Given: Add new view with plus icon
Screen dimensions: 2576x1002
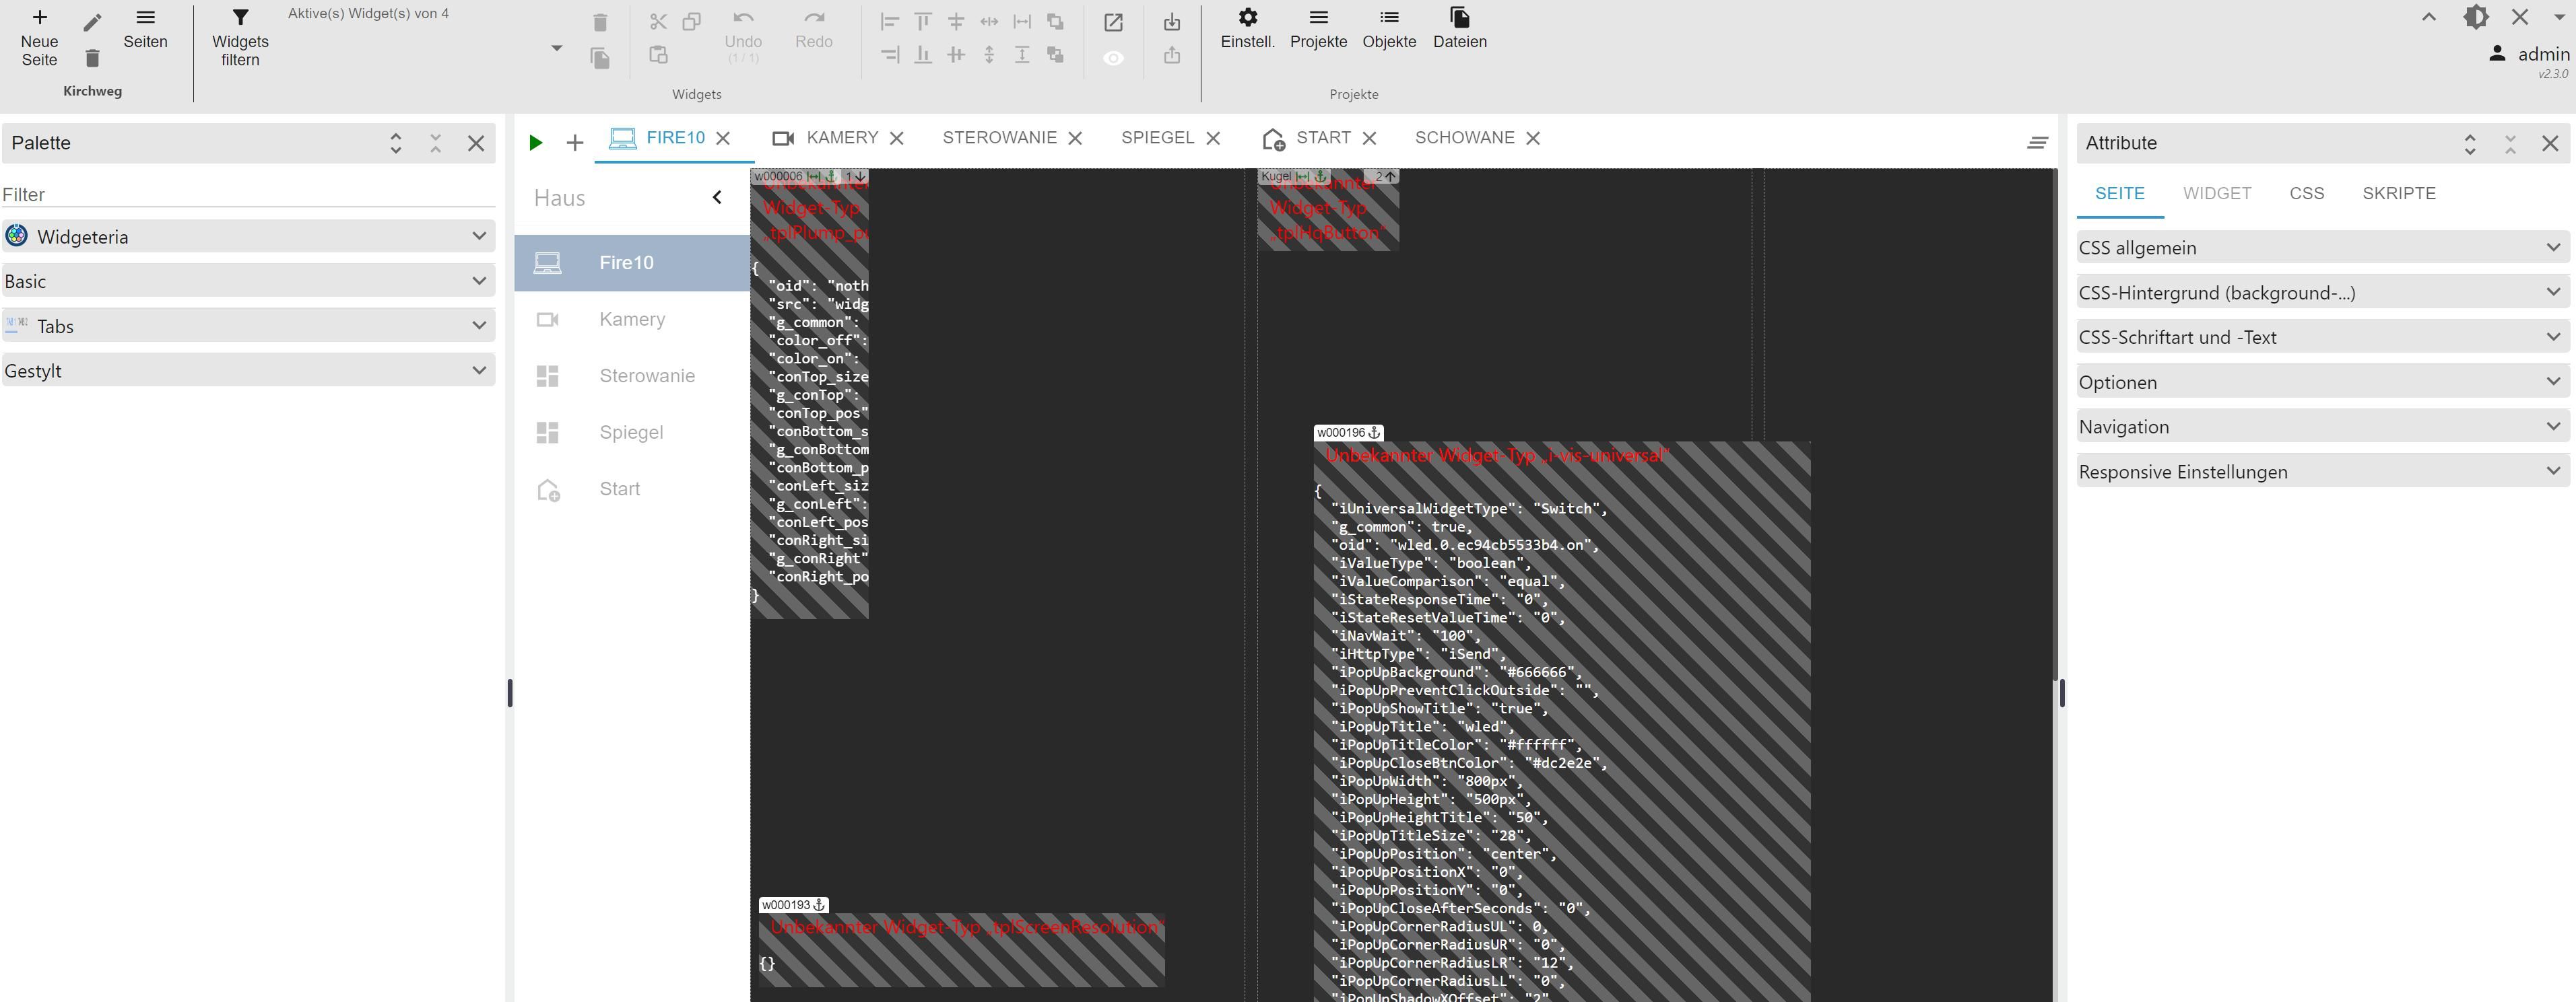Looking at the screenshot, I should pyautogui.click(x=574, y=143).
